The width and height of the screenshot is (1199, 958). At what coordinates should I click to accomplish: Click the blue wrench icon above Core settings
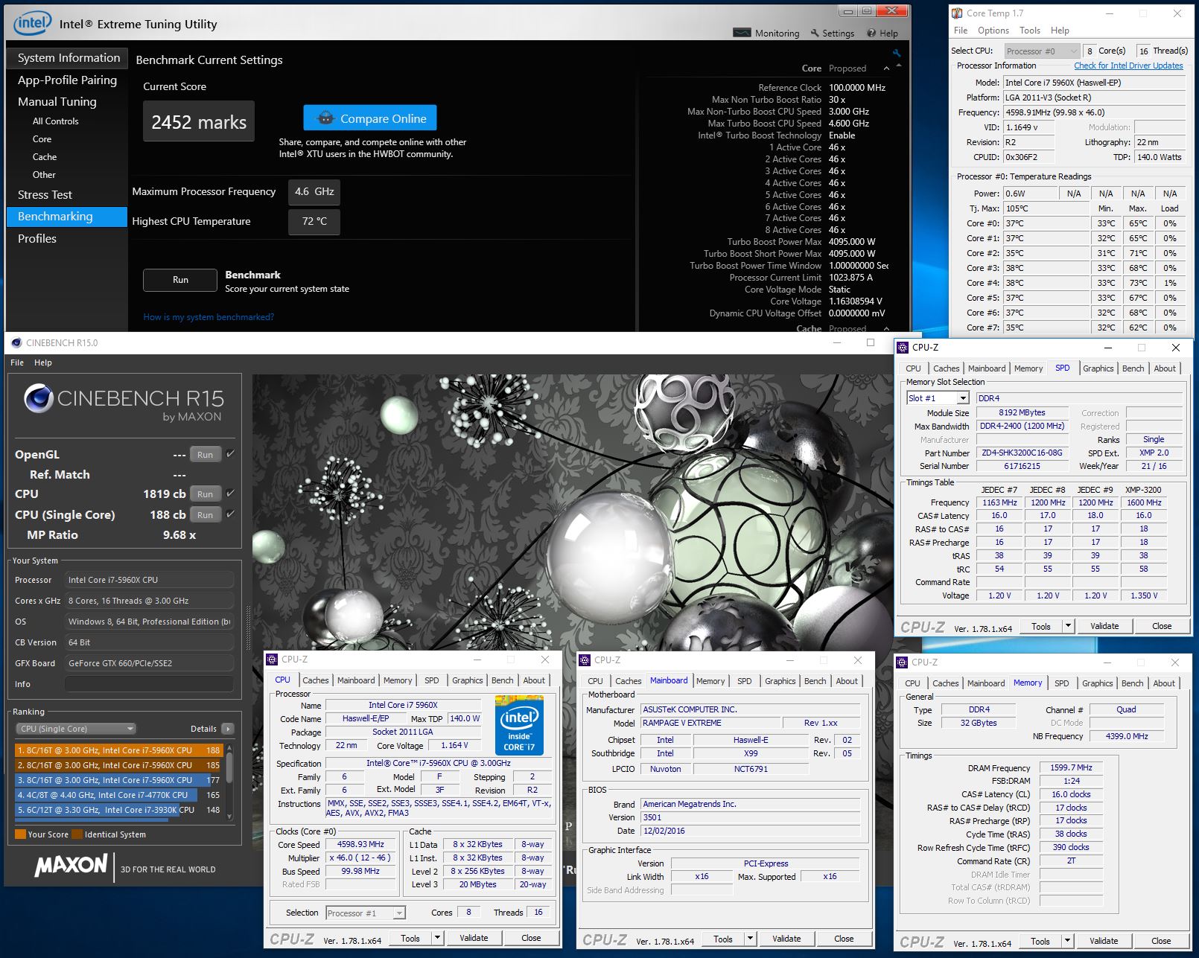pos(896,53)
